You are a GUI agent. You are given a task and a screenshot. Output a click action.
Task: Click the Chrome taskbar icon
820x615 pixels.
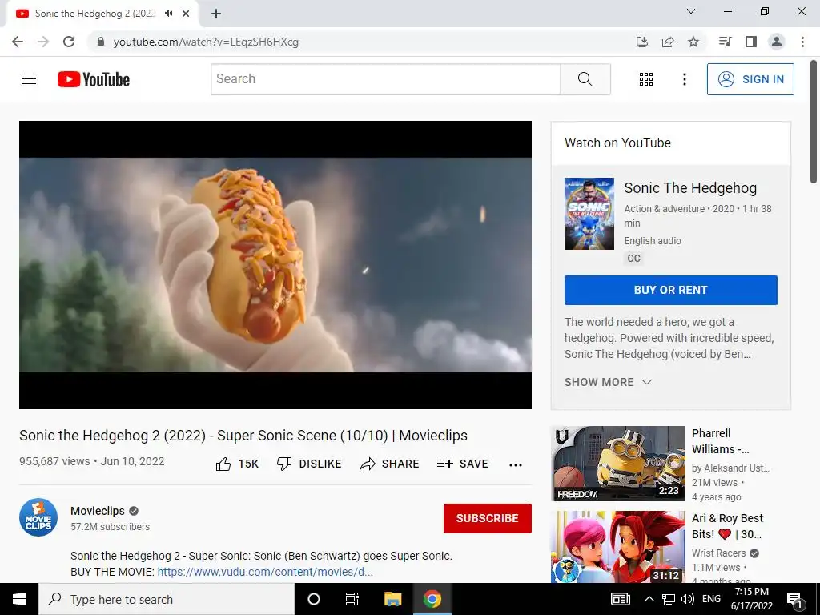click(x=432, y=599)
